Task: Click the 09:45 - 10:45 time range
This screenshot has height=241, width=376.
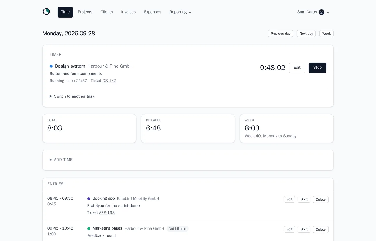Action: [x=60, y=228]
